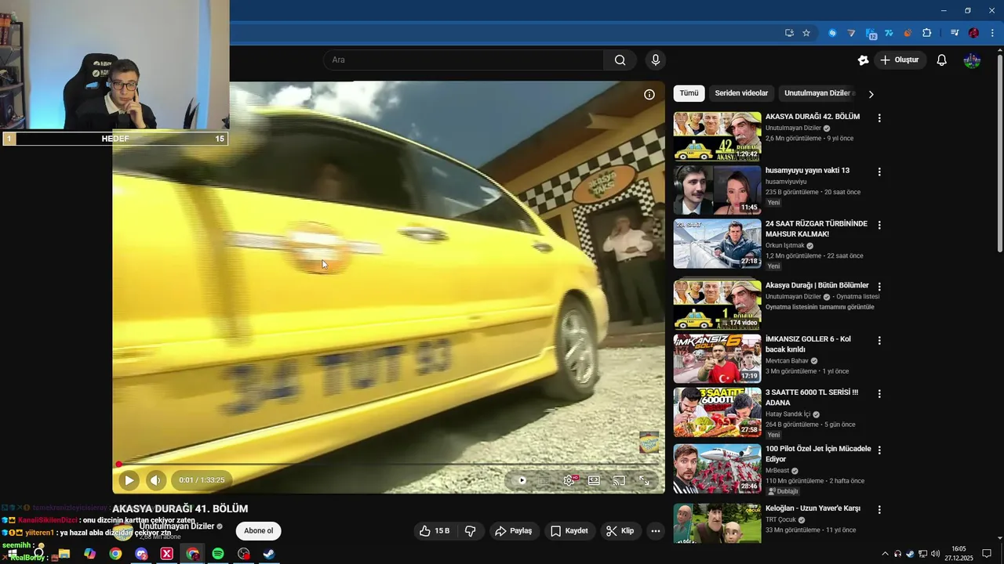Open Unutulmayan Diziler channel link under video
The image size is (1004, 564).
(x=176, y=526)
